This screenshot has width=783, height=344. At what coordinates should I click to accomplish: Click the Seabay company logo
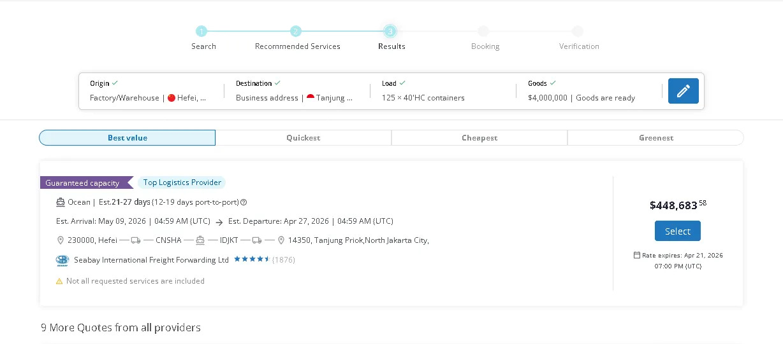pos(62,260)
